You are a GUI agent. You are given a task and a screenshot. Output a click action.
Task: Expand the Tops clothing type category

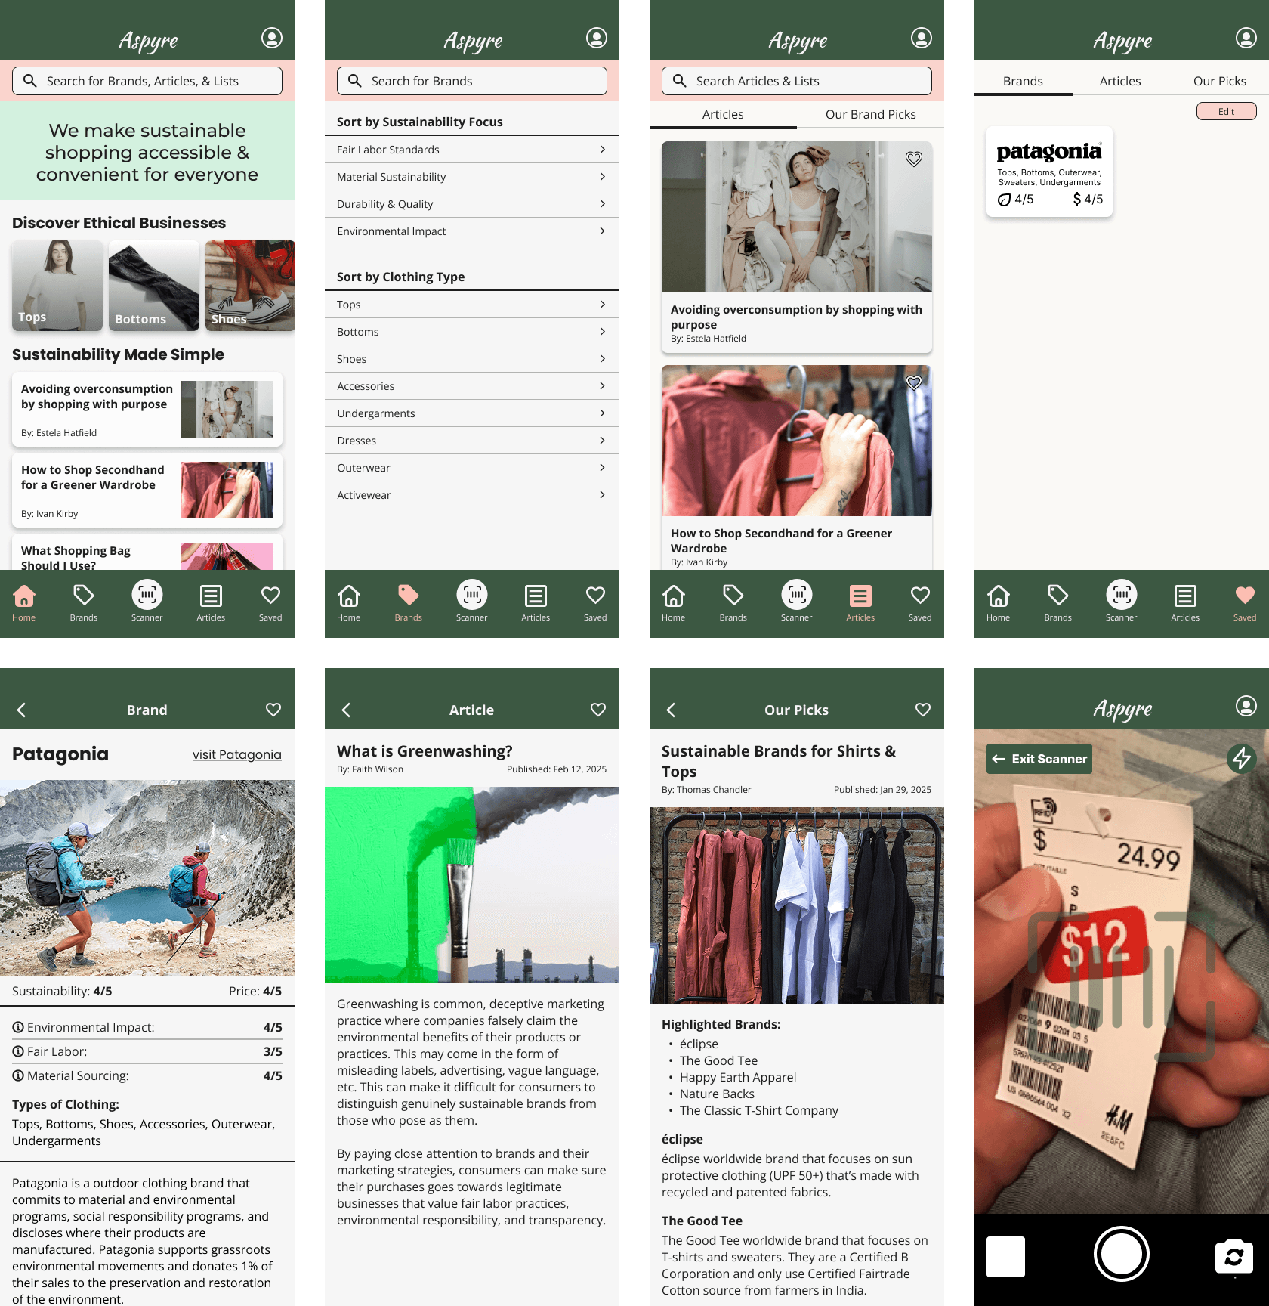471,304
